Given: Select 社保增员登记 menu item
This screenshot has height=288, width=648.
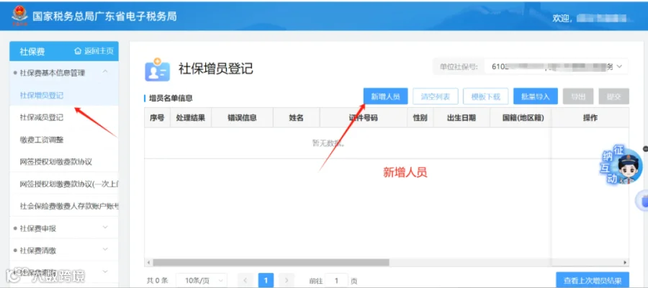Looking at the screenshot, I should pyautogui.click(x=64, y=95).
